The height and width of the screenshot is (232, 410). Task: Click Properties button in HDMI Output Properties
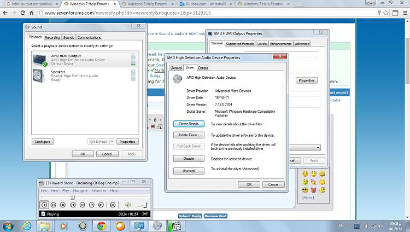click(307, 80)
